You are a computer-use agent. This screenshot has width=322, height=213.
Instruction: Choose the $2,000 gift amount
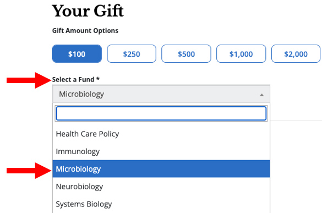pyautogui.click(x=296, y=54)
